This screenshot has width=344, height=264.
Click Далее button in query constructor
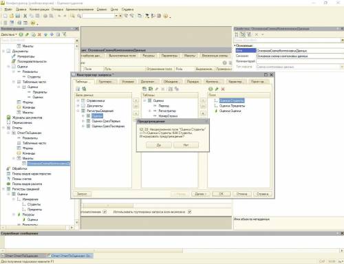201,194
